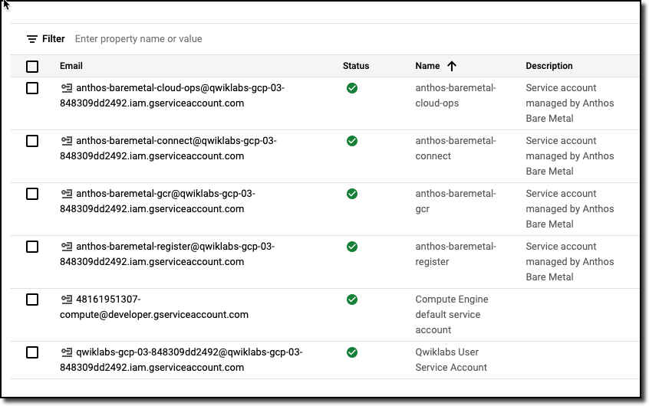Click the name text 'anthos-baremetal-cloud-ops'
The width and height of the screenshot is (649, 406).
(456, 96)
